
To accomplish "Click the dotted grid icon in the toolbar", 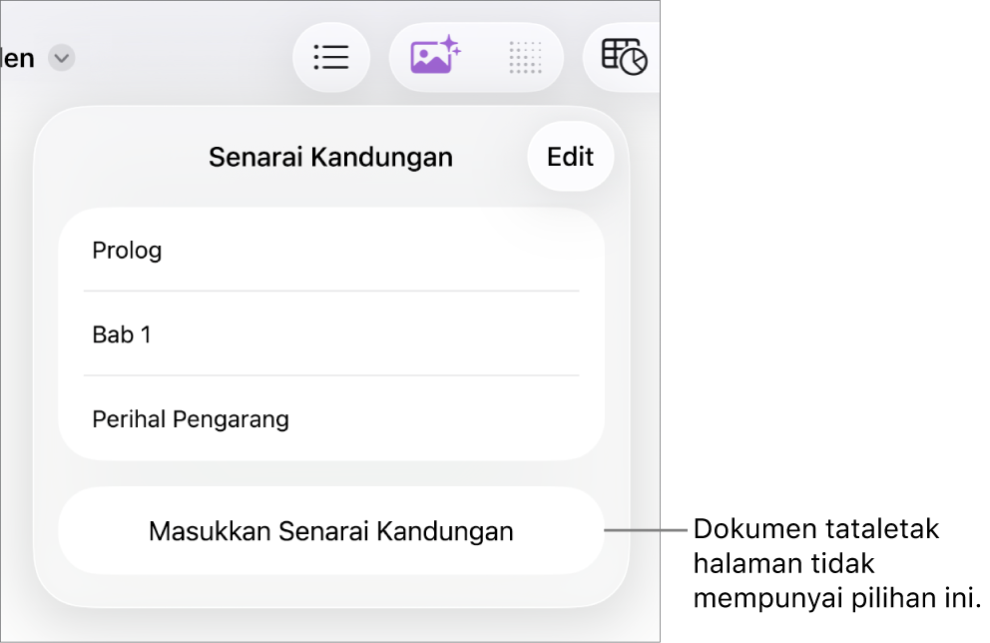I will point(525,58).
